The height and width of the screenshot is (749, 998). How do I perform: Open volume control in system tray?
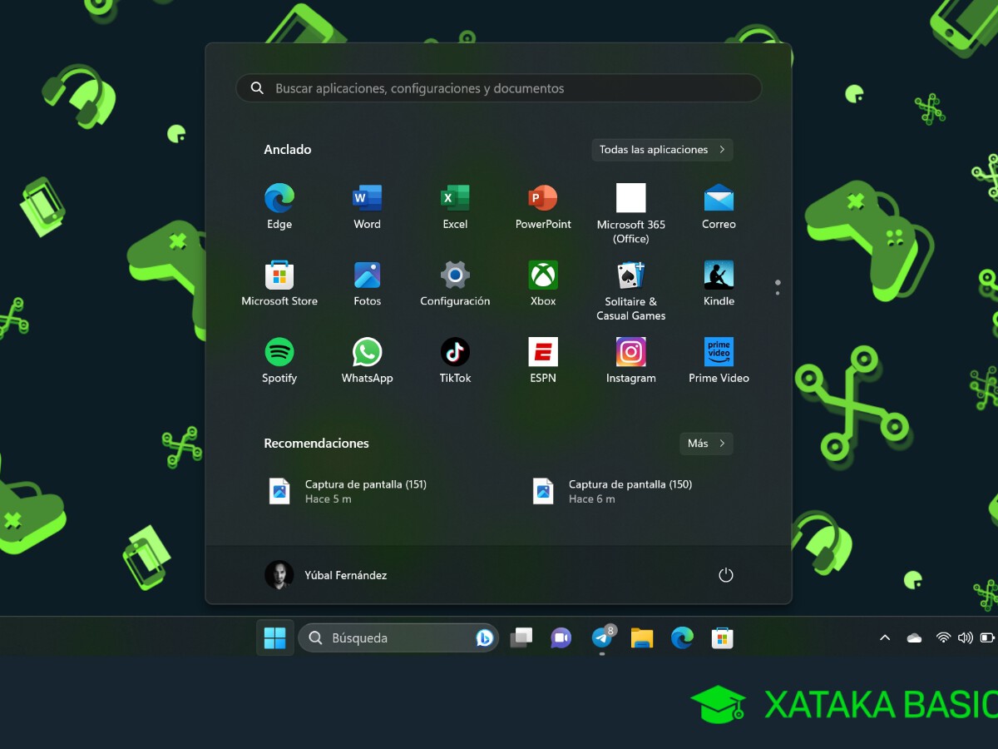click(965, 638)
